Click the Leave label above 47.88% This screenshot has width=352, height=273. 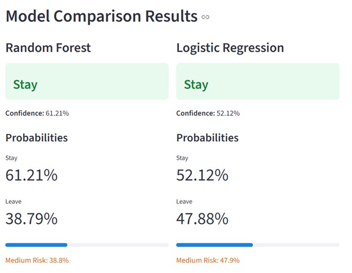point(184,202)
